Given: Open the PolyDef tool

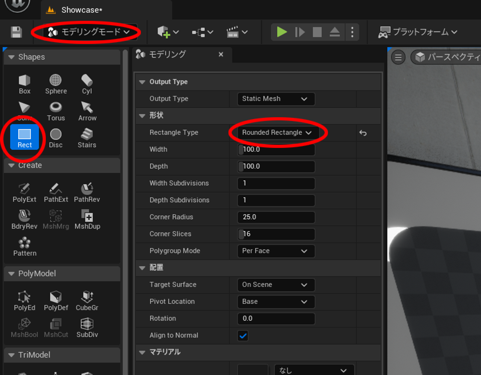Looking at the screenshot, I should click(x=56, y=301).
